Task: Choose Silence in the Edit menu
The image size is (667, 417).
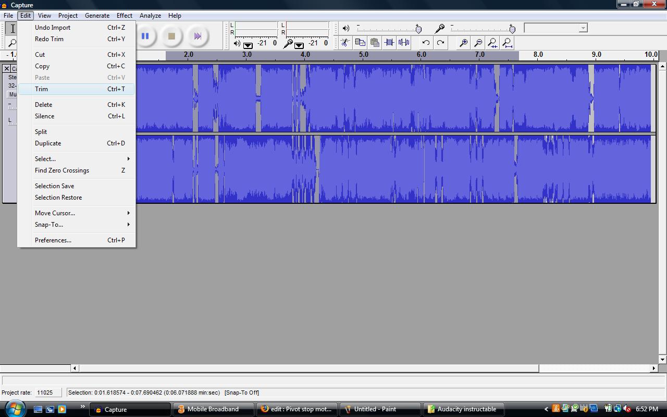Action: point(77,116)
